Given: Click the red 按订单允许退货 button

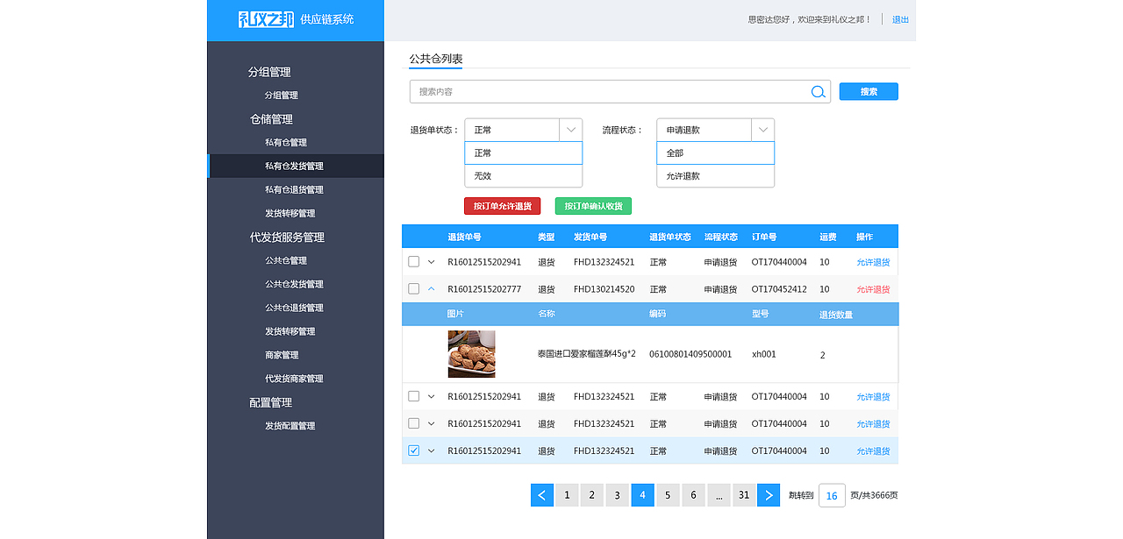Looking at the screenshot, I should tap(503, 206).
